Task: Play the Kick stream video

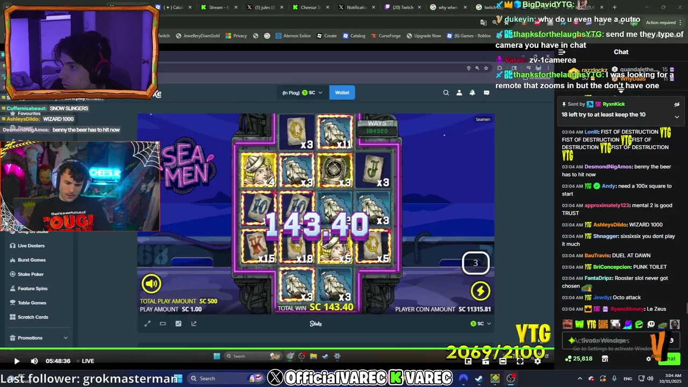Action: click(x=17, y=361)
